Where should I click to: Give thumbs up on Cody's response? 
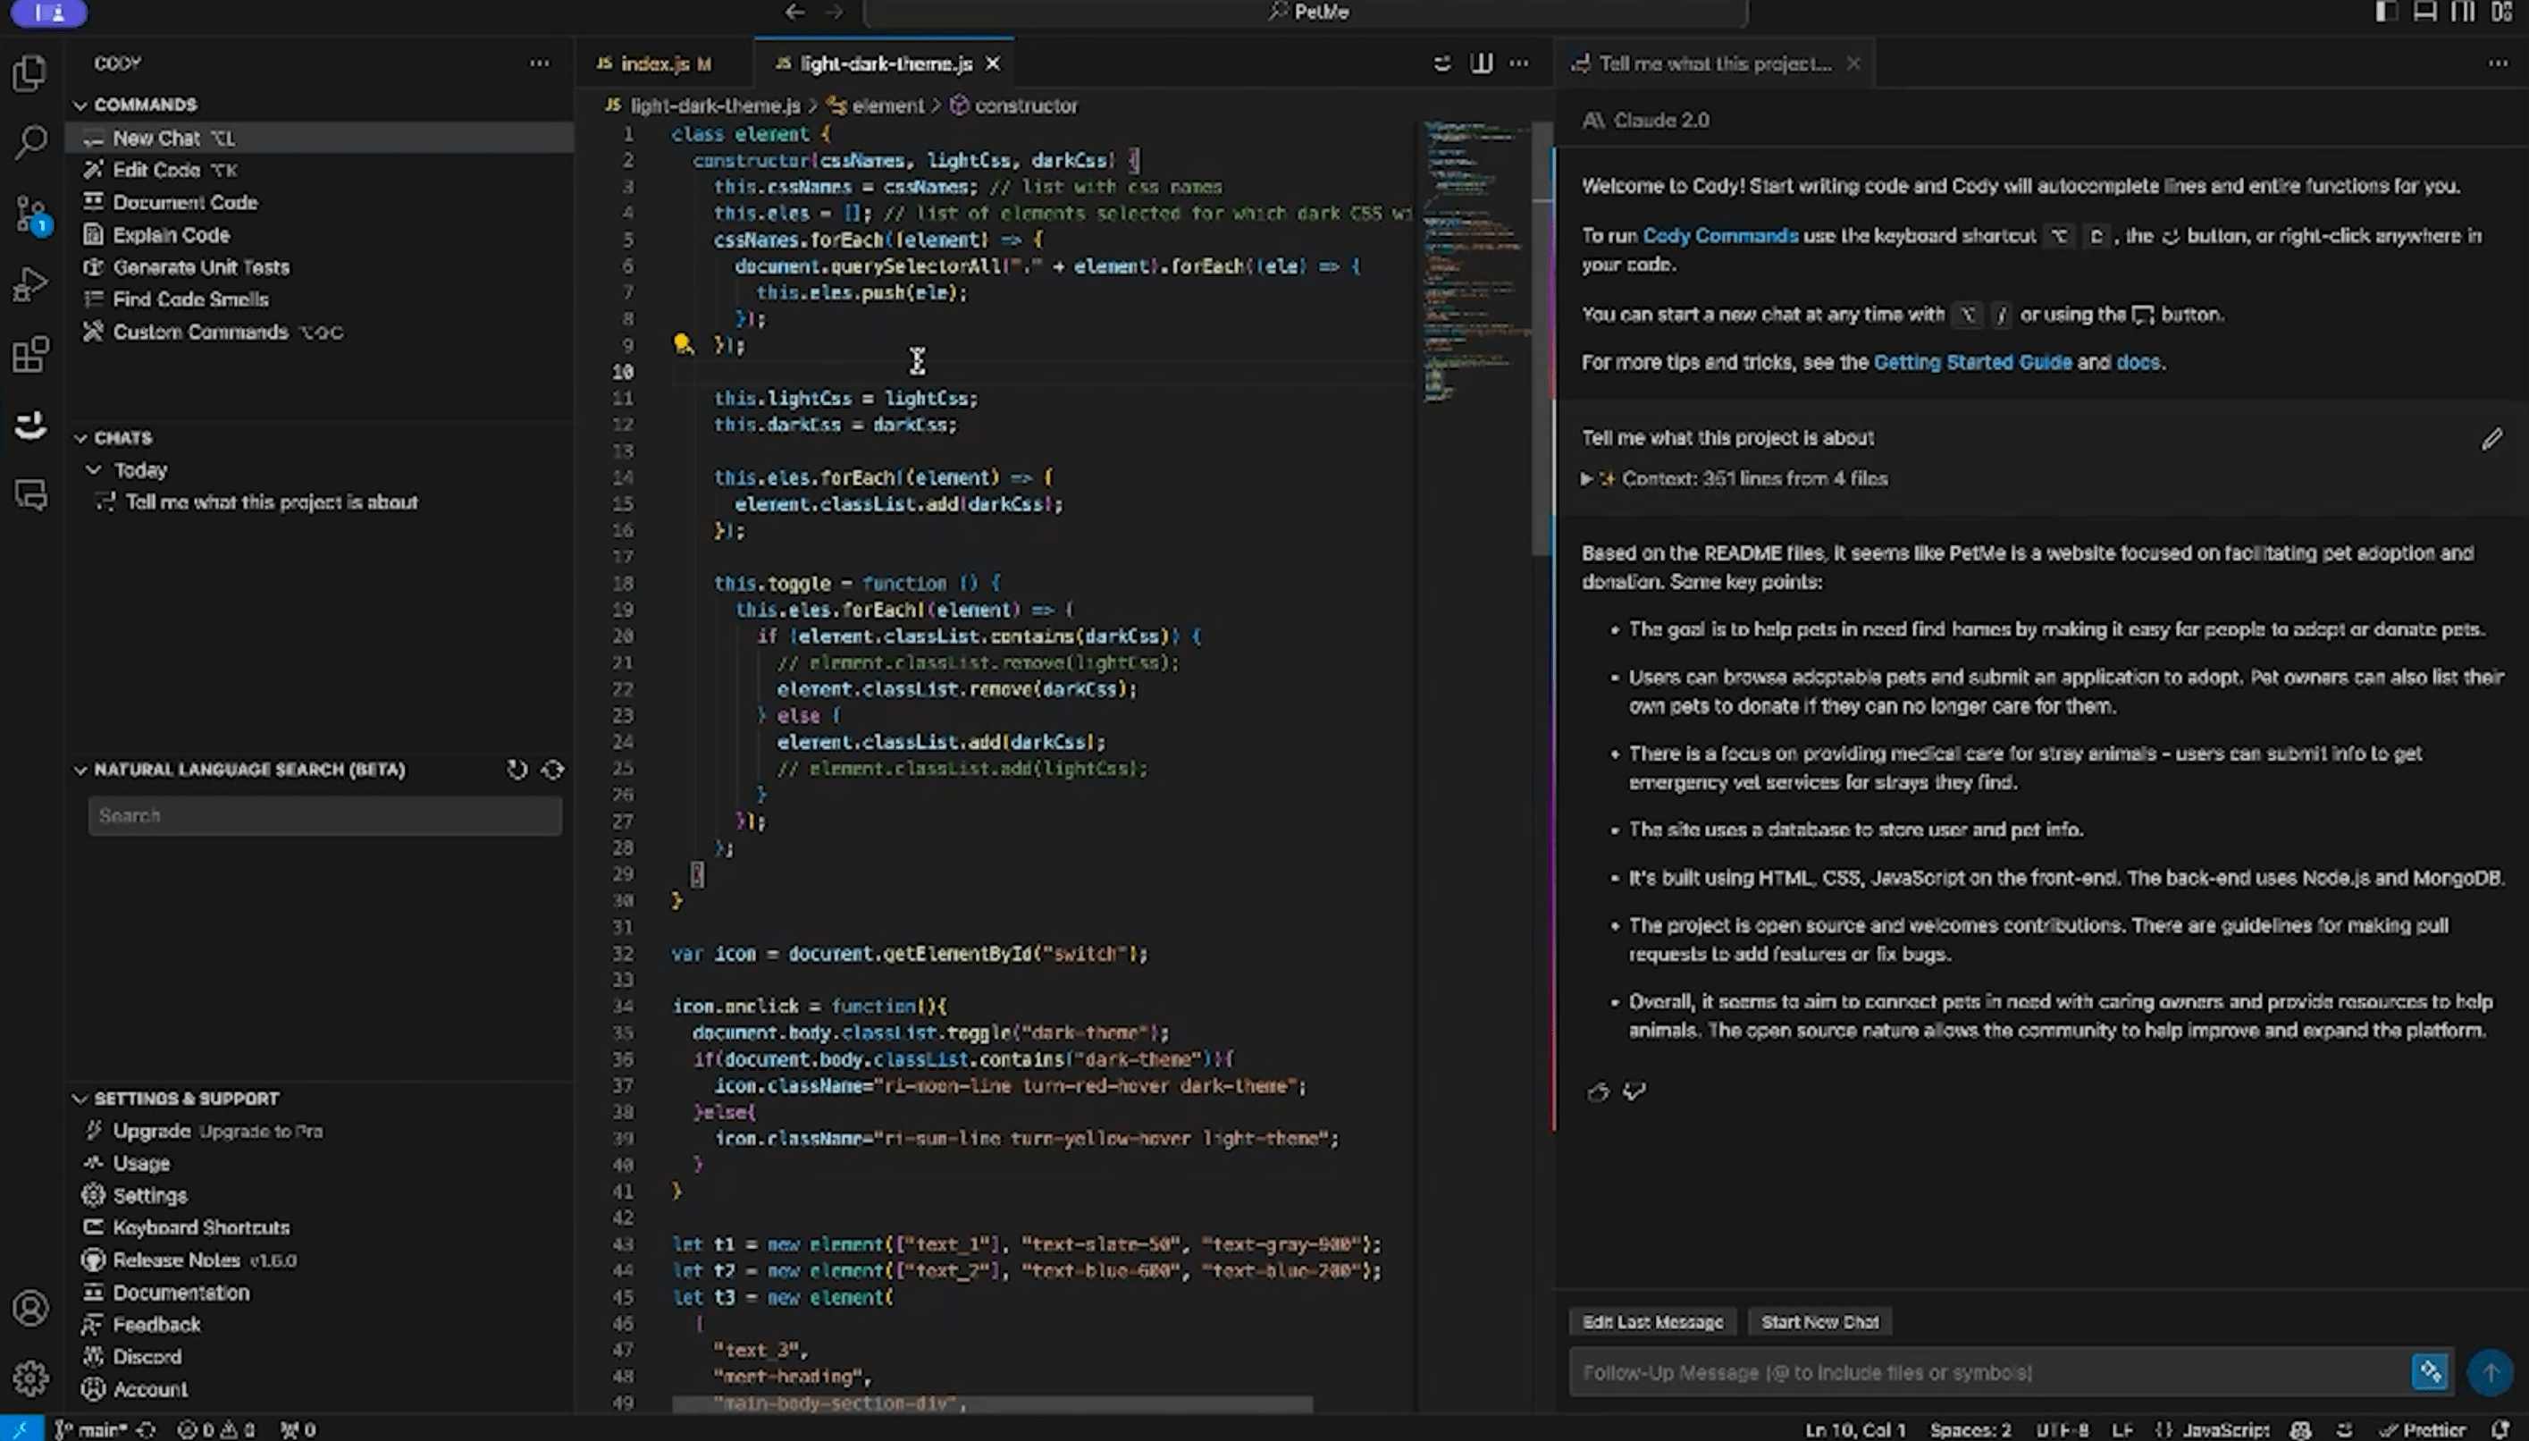(x=1599, y=1092)
